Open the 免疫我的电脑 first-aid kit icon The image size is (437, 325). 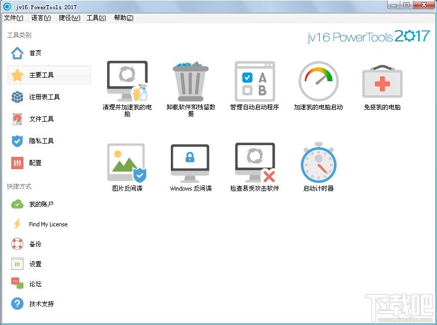pyautogui.click(x=382, y=81)
